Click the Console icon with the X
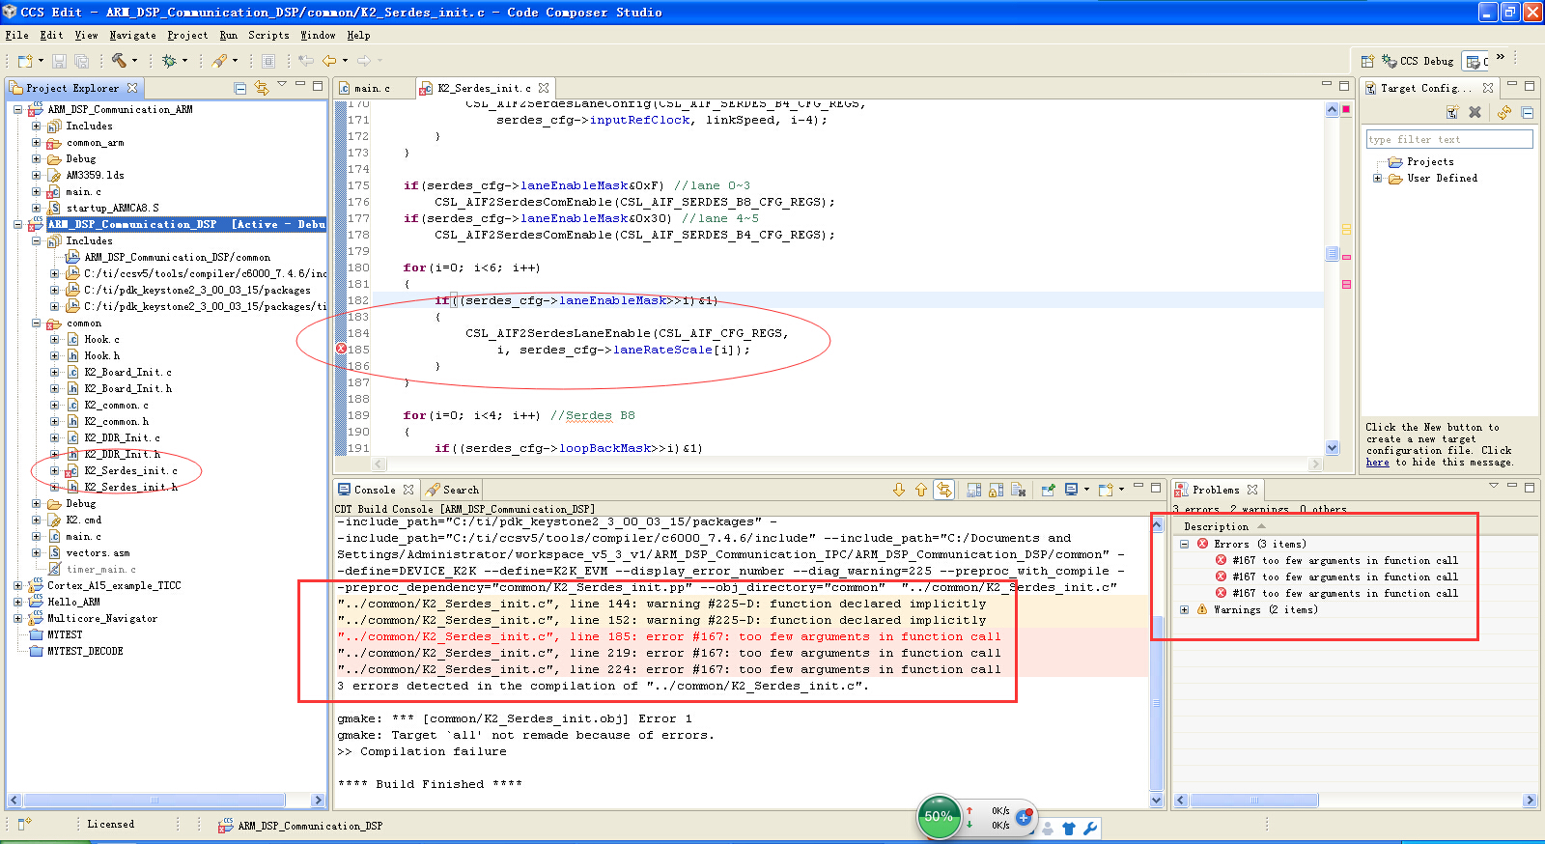Image resolution: width=1545 pixels, height=844 pixels. [1018, 490]
